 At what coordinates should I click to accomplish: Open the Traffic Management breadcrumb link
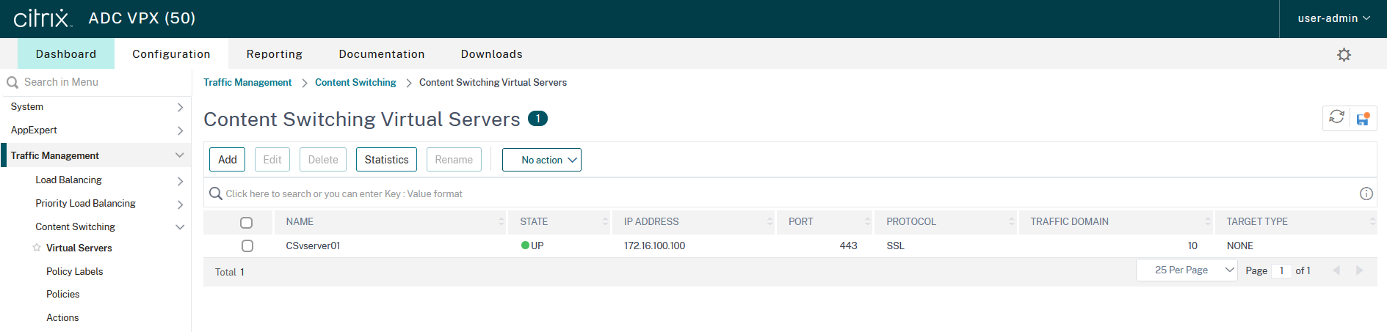pyautogui.click(x=247, y=83)
